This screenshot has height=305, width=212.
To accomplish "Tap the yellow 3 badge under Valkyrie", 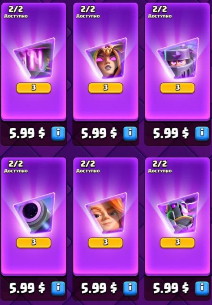I will (106, 243).
